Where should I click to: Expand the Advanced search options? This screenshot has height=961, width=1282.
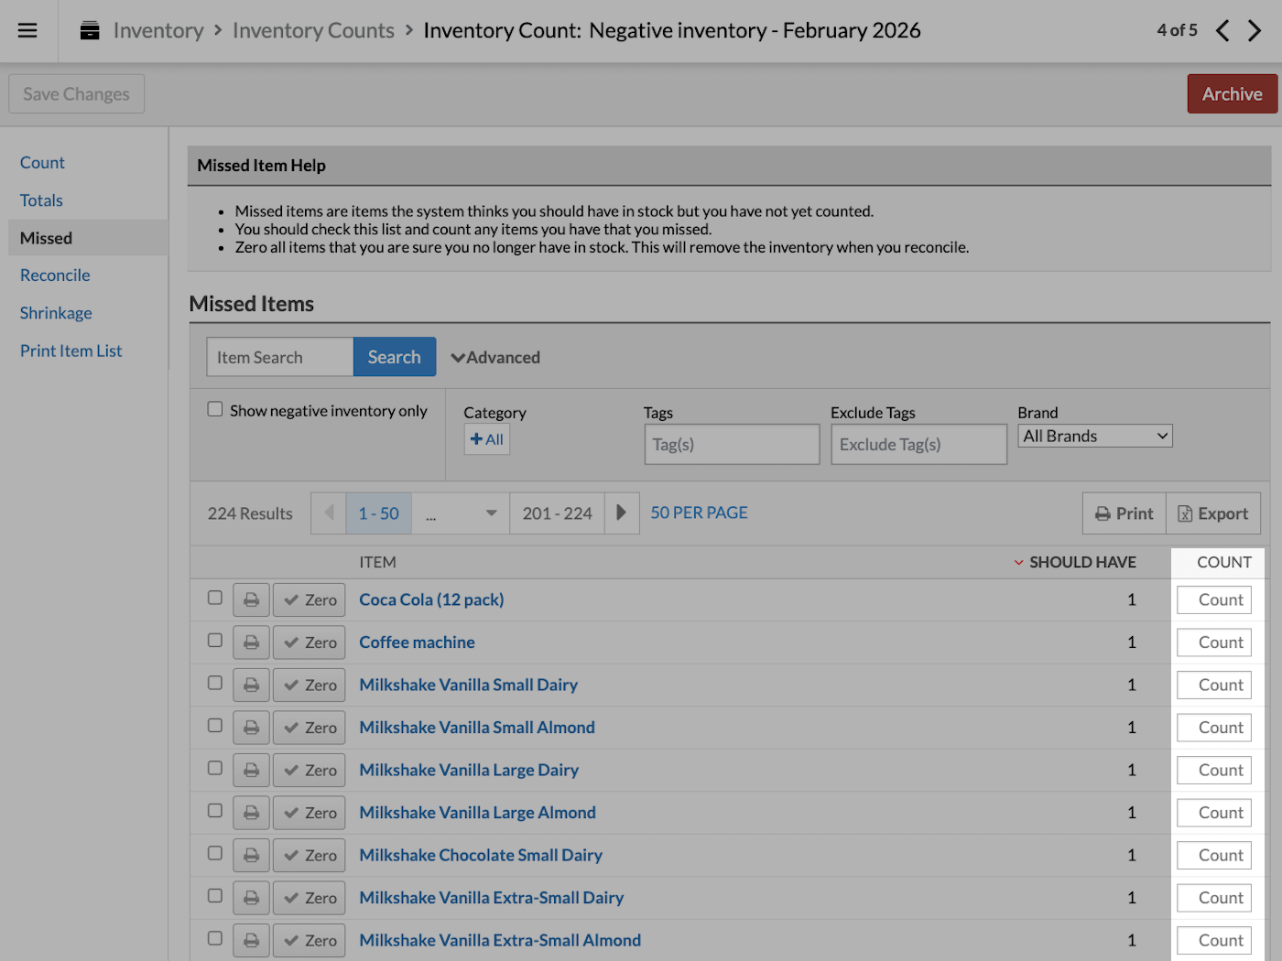495,357
